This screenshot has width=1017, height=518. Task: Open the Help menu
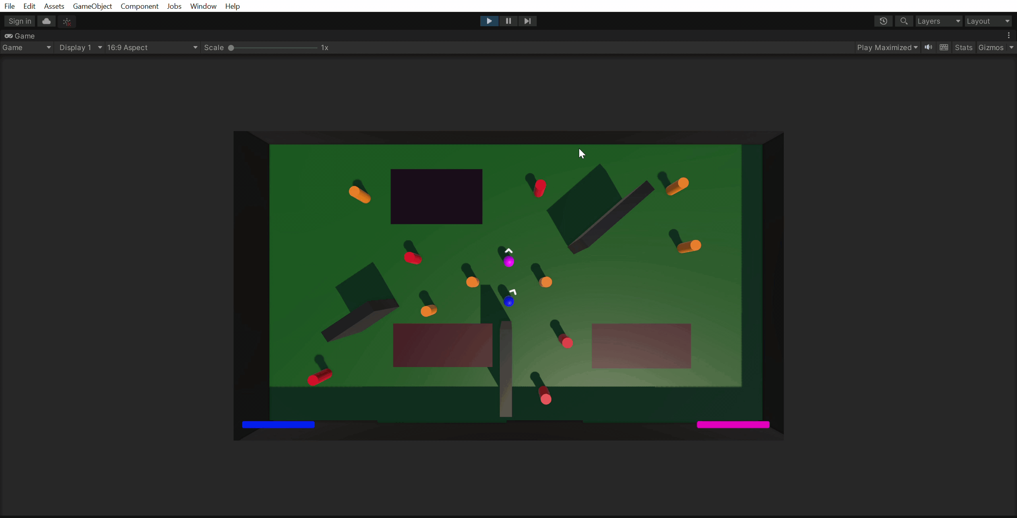(x=232, y=6)
